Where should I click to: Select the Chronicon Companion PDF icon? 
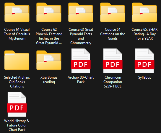[113, 61]
